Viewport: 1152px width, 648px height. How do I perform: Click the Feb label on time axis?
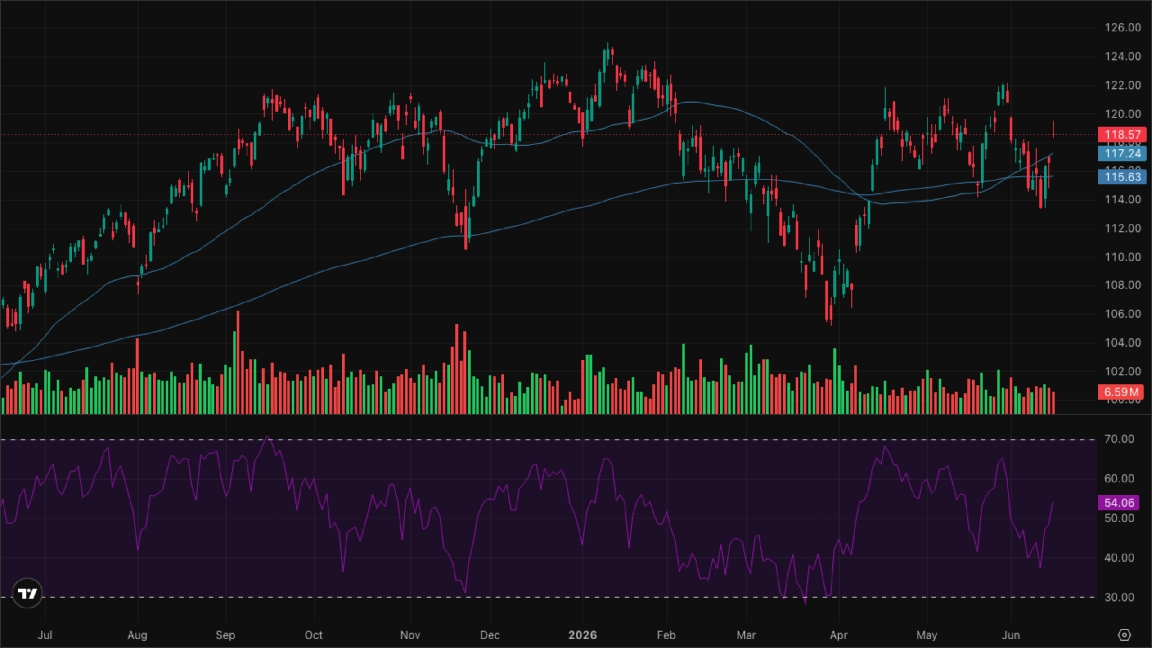666,635
